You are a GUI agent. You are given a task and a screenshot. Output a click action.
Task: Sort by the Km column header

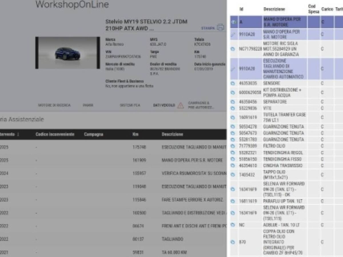(x=135, y=134)
